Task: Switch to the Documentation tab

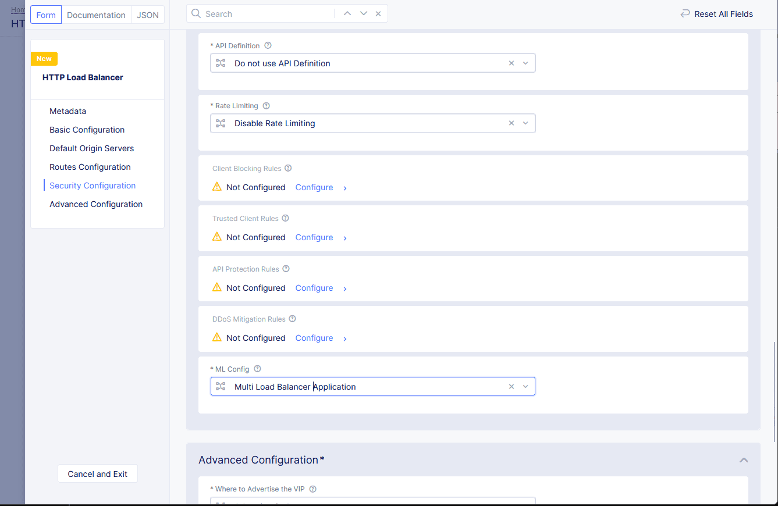Action: pos(96,15)
